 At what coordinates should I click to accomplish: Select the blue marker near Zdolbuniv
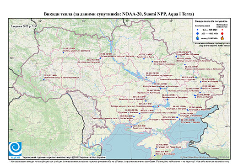tap(63, 52)
